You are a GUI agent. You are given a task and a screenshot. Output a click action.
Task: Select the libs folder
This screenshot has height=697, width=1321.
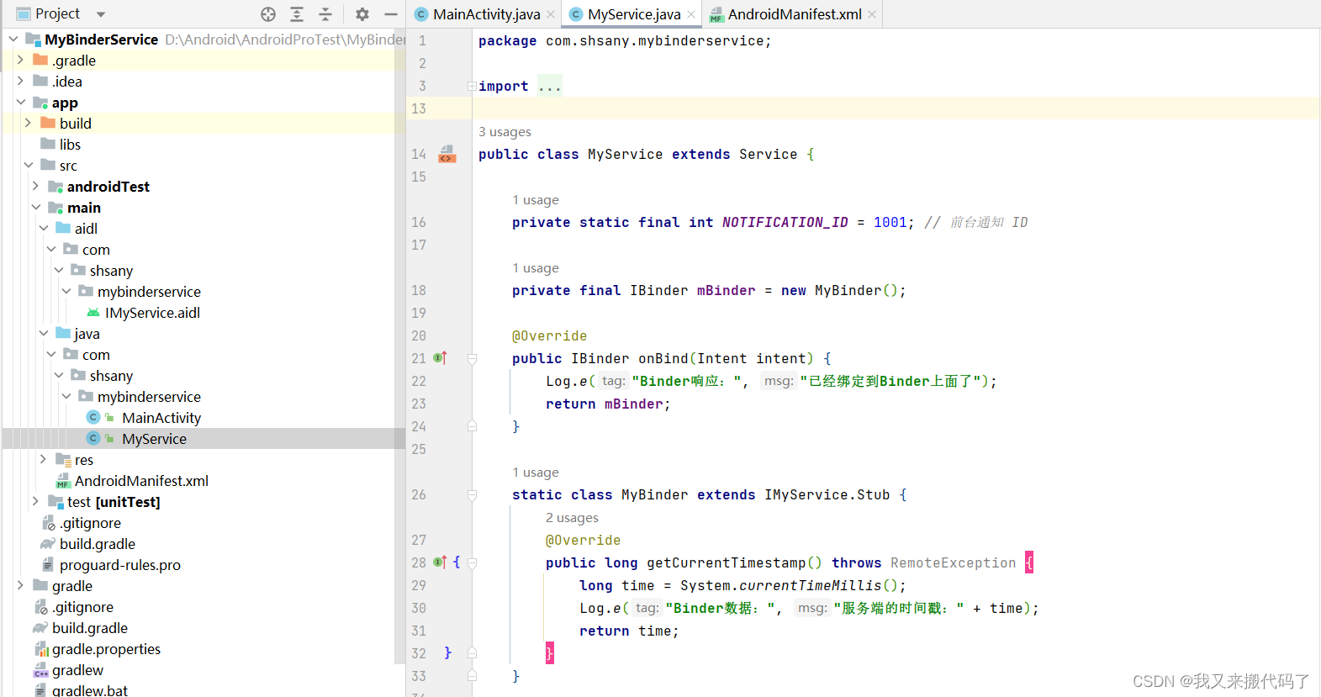coord(70,145)
